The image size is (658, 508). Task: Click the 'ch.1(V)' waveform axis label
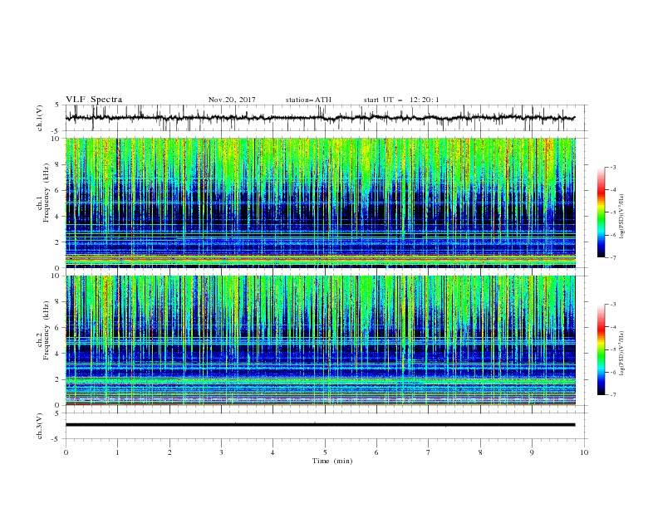pos(40,118)
